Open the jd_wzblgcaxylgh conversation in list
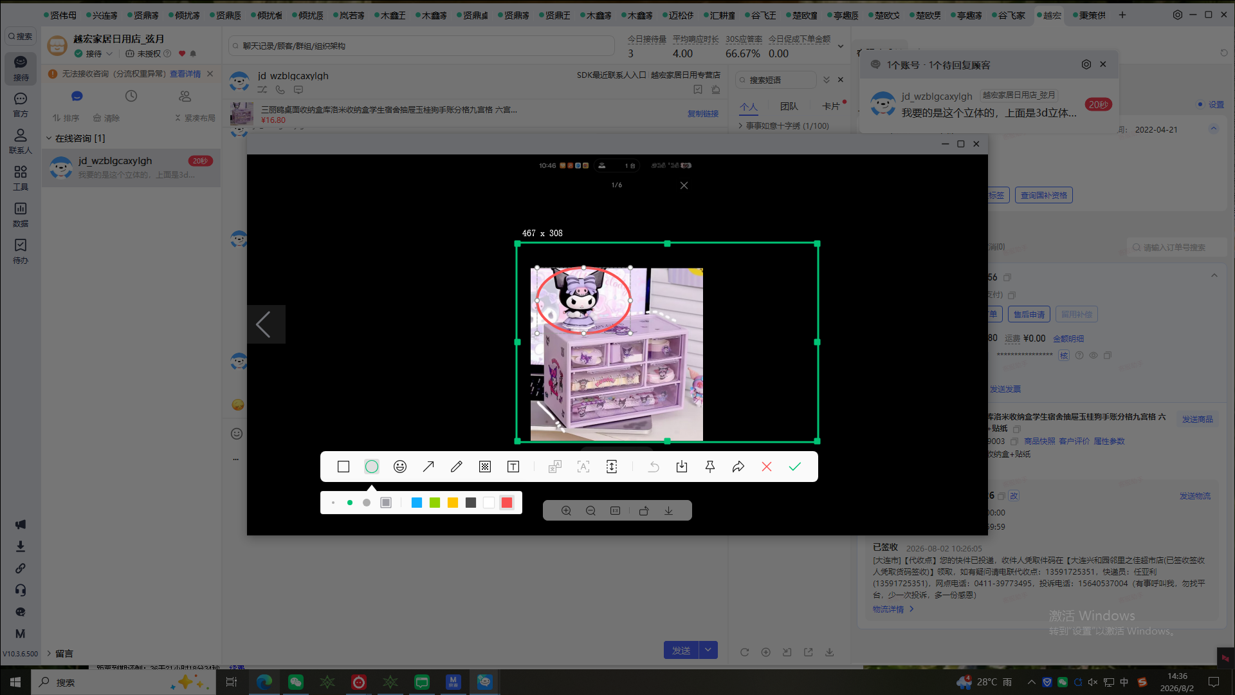This screenshot has width=1235, height=695. pyautogui.click(x=131, y=167)
